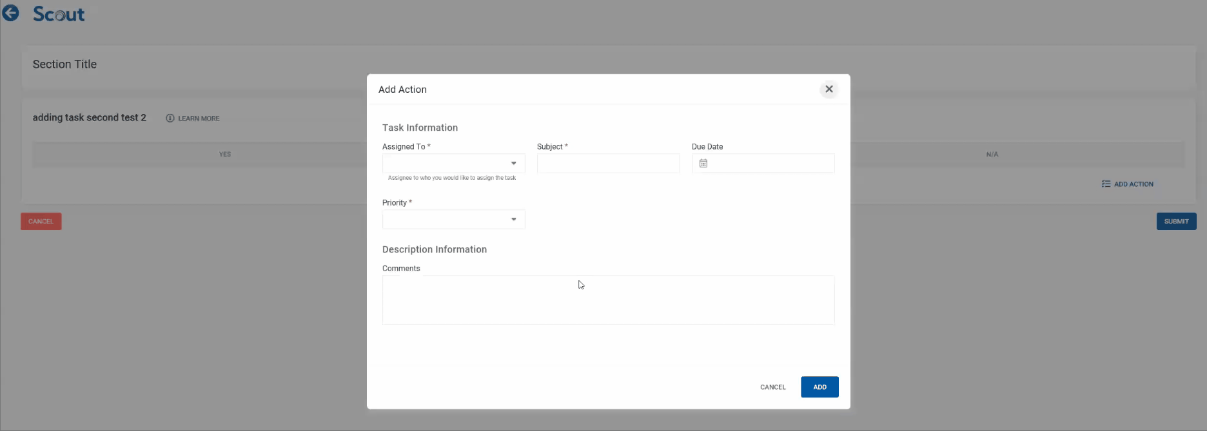This screenshot has width=1207, height=431.
Task: Click the checklist icon beside Add Action
Action: click(1106, 184)
